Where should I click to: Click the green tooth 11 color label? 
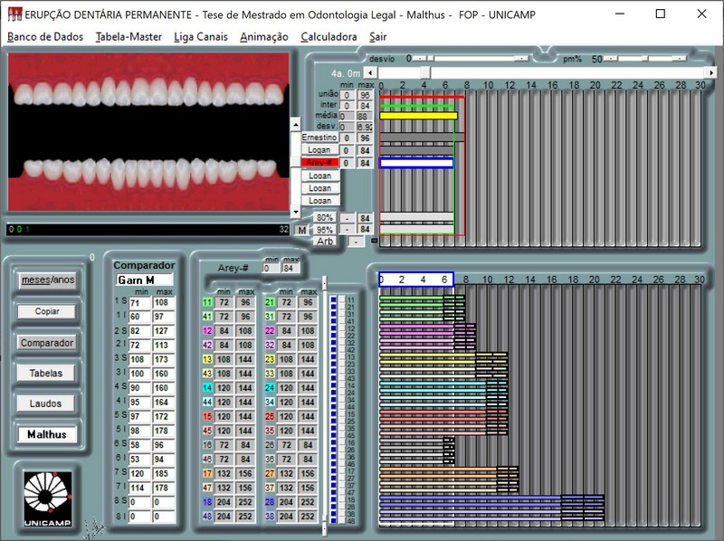(x=207, y=302)
